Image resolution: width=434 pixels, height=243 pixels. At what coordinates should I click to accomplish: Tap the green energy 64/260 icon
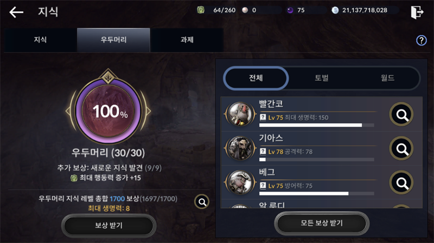[x=201, y=10]
